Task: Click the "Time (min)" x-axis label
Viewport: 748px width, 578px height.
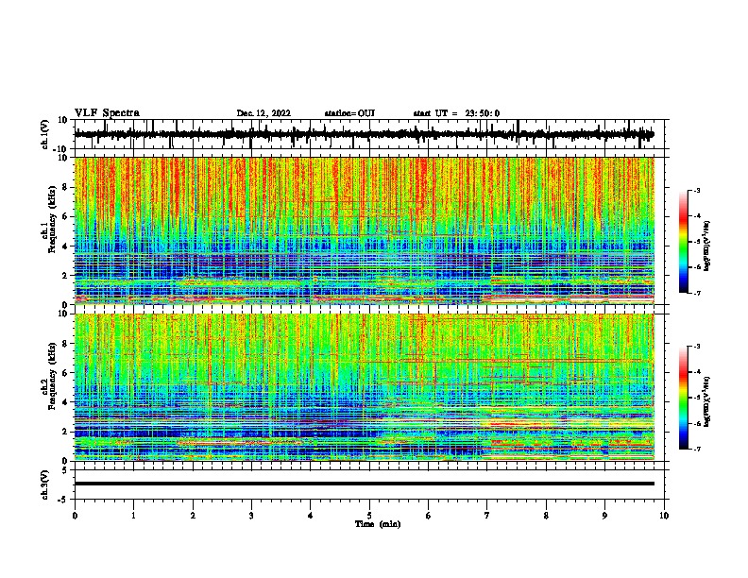Action: pyautogui.click(x=378, y=524)
